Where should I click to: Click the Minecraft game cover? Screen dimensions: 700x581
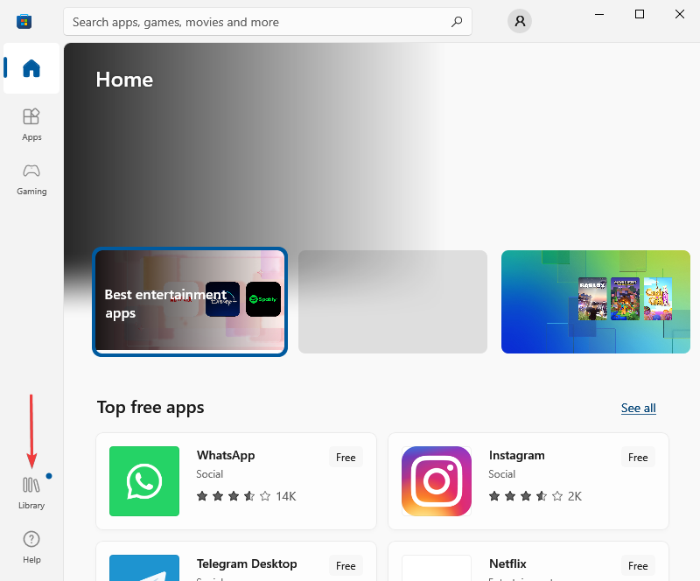pos(625,298)
